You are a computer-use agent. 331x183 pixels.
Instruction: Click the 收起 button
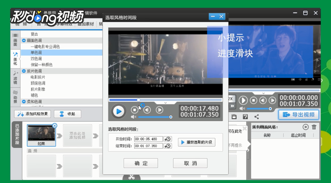tap(67, 114)
